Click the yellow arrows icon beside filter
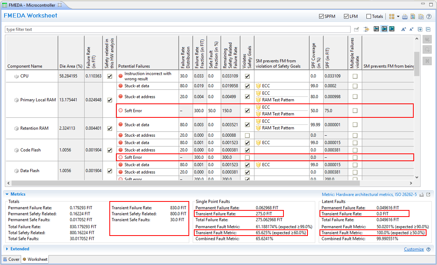The image size is (437, 265). coord(366,29)
